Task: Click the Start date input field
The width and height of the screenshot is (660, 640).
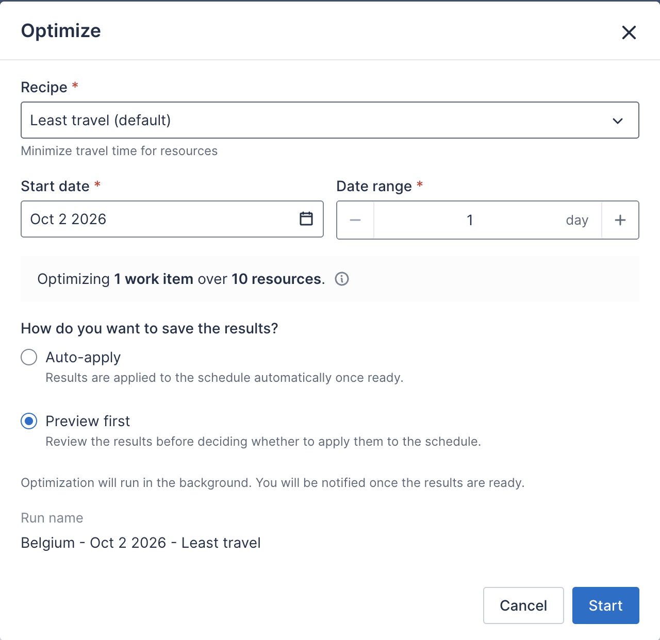Action: pos(172,219)
